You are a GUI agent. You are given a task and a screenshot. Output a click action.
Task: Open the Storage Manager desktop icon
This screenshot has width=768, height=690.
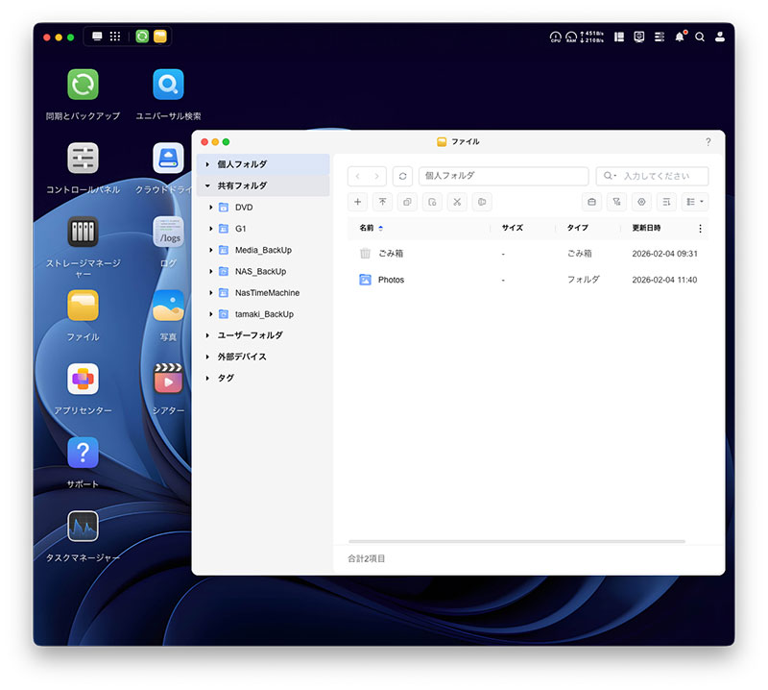83,232
